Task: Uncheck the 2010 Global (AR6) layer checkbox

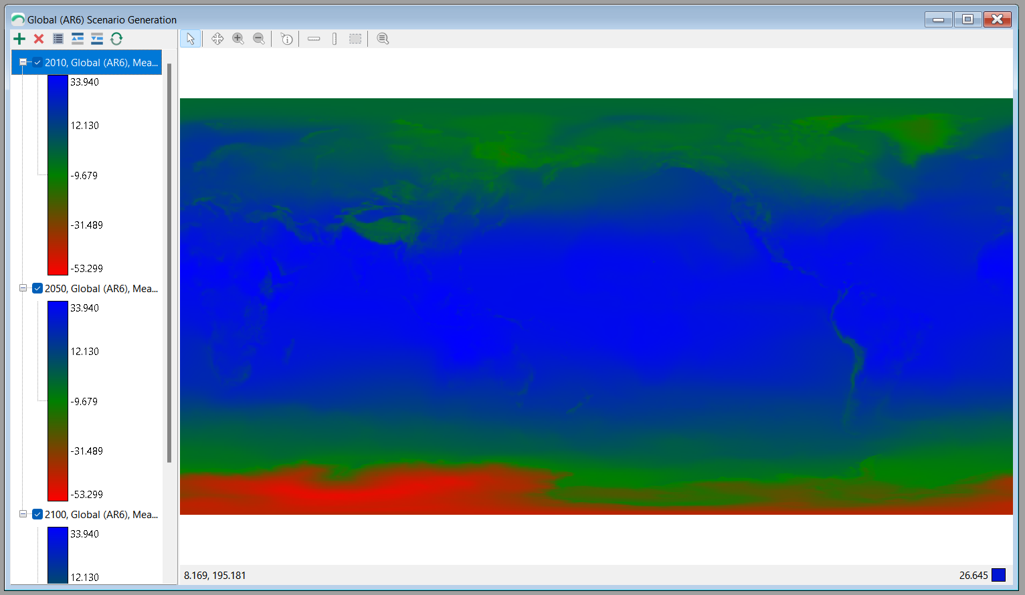Action: (x=37, y=62)
